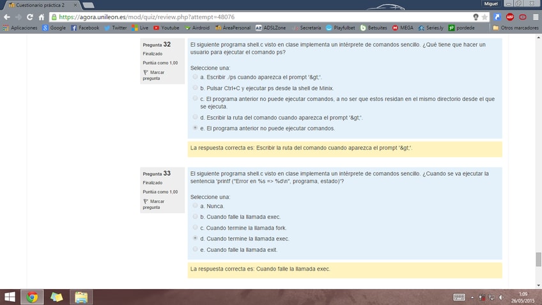The height and width of the screenshot is (305, 542).
Task: Click the green padlock in address bar
Action: 54,17
